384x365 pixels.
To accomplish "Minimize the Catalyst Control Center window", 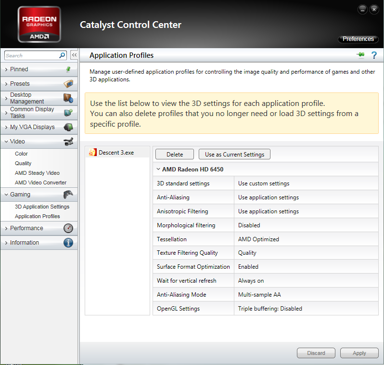I will pos(362,10).
